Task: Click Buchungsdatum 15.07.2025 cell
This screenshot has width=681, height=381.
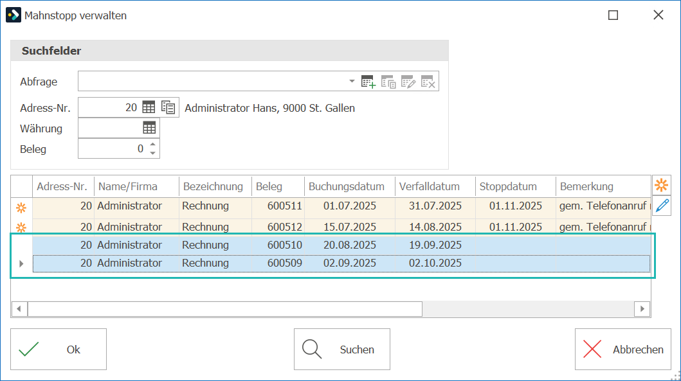Action: pos(350,227)
